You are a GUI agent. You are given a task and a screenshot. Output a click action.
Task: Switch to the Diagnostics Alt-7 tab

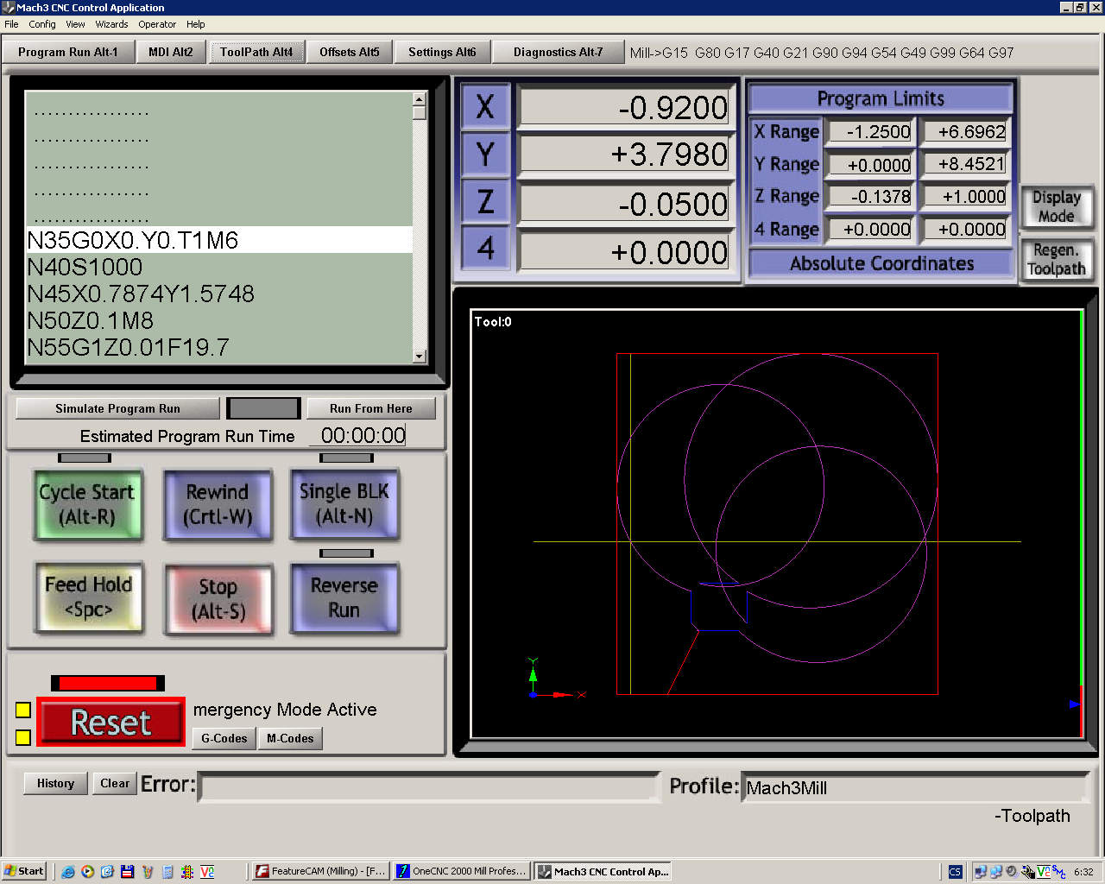click(x=558, y=52)
